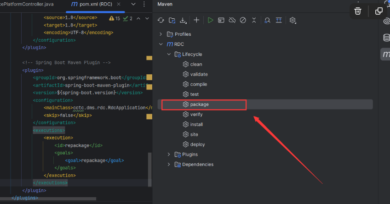Click the Plugins folder label
The image size is (390, 204).
point(190,154)
